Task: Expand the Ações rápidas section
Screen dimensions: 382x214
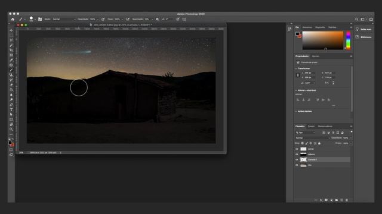Action: (x=296, y=111)
